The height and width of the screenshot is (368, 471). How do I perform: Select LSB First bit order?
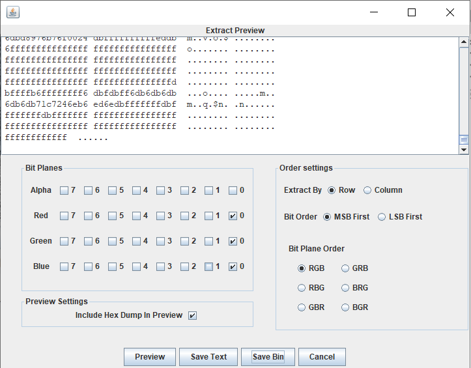382,217
